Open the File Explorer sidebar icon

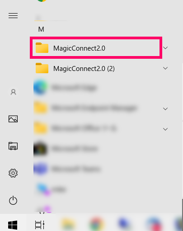pyautogui.click(x=13, y=146)
